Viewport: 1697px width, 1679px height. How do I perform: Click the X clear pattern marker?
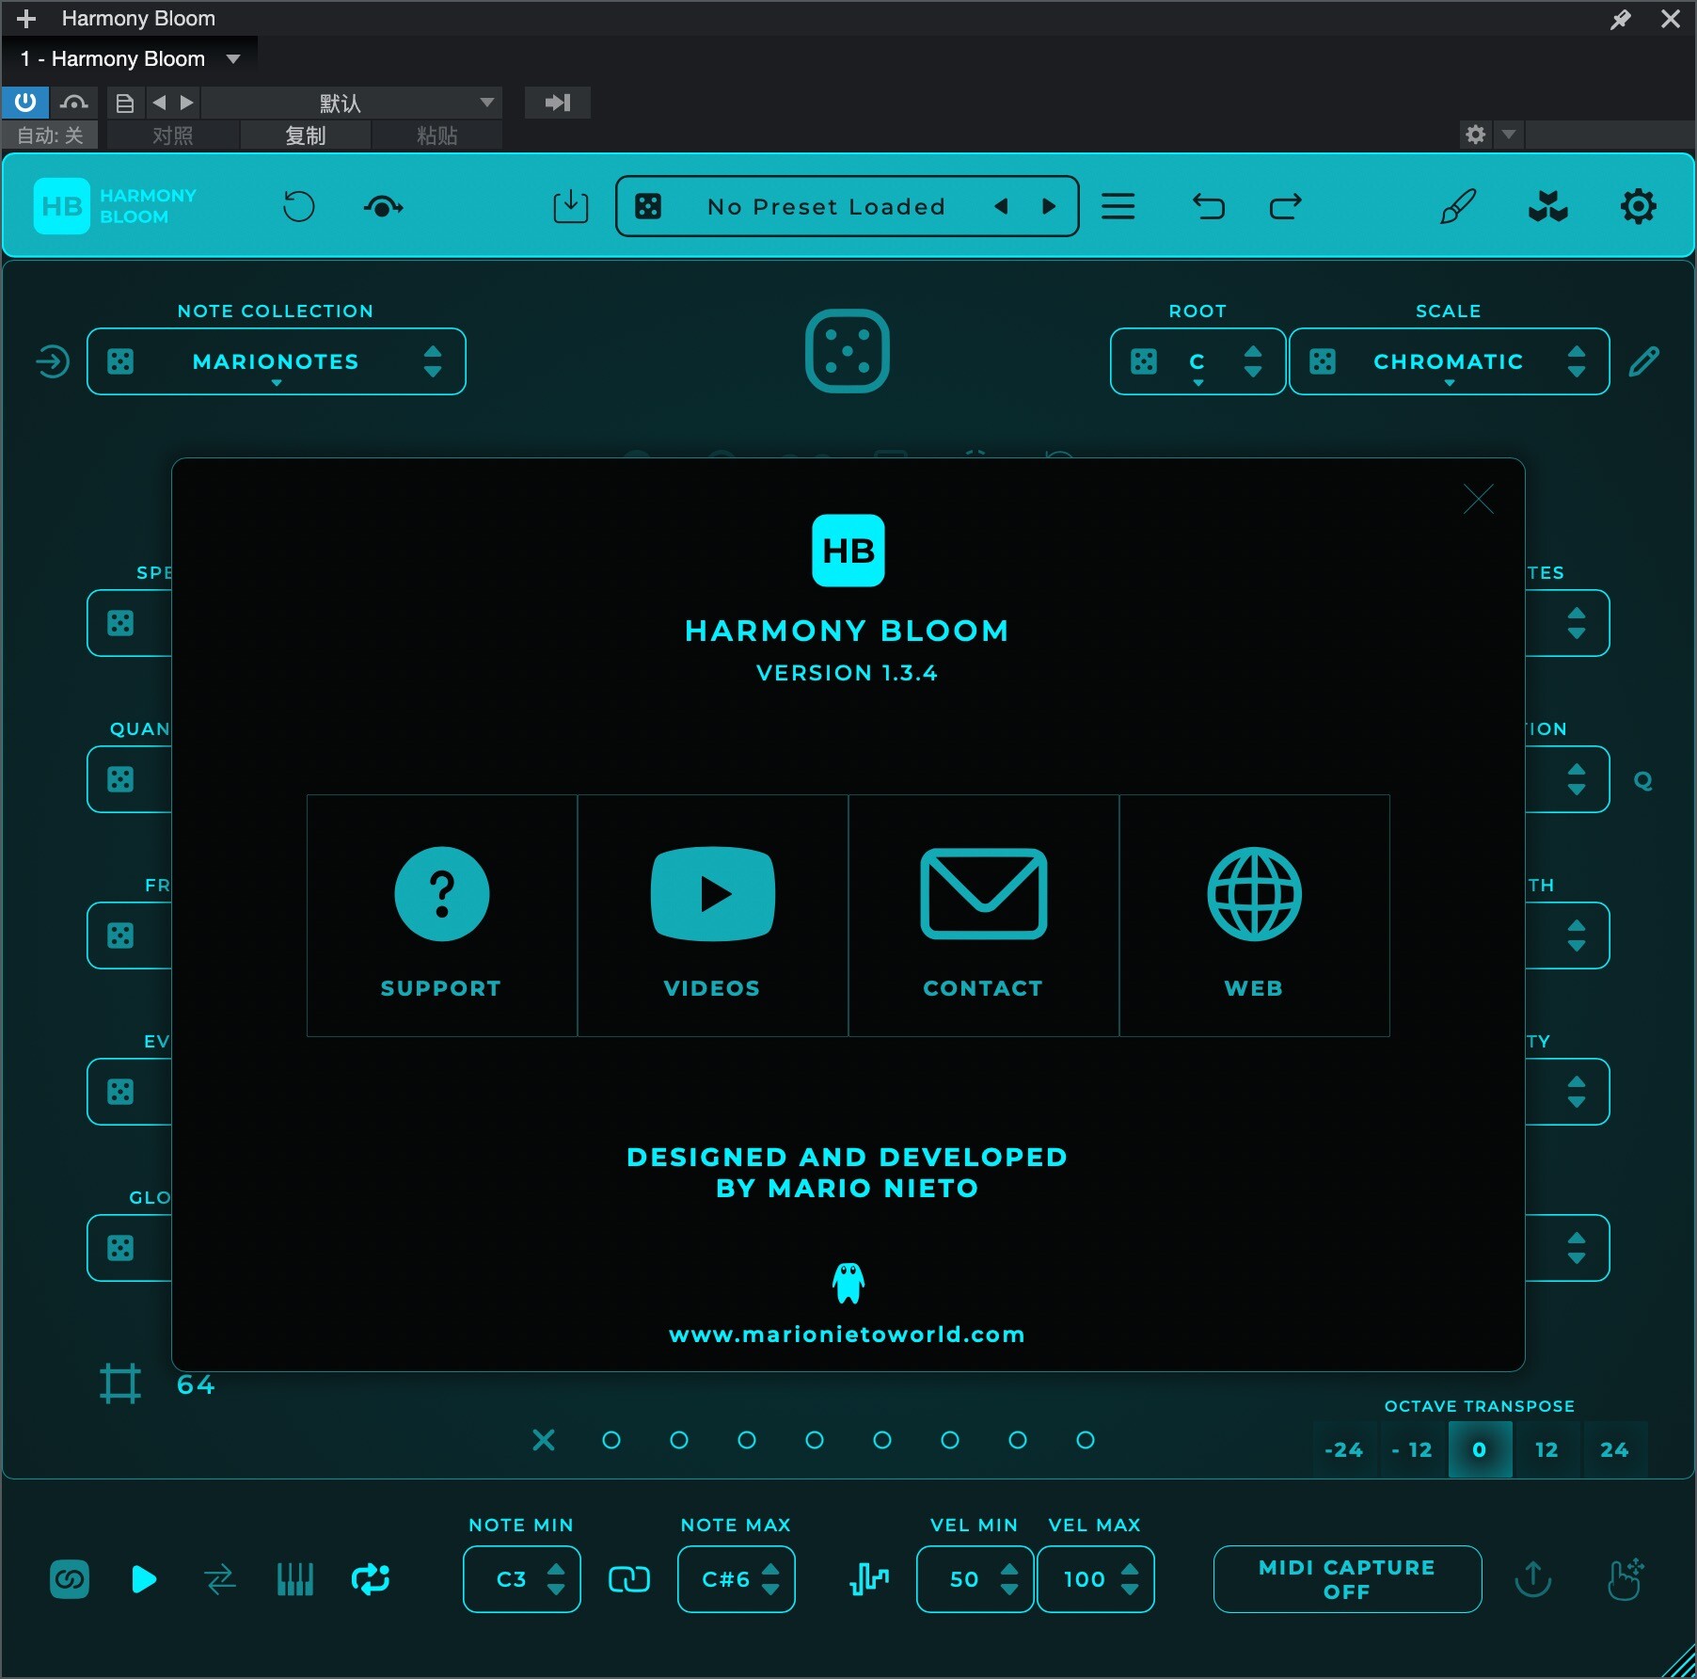click(544, 1440)
